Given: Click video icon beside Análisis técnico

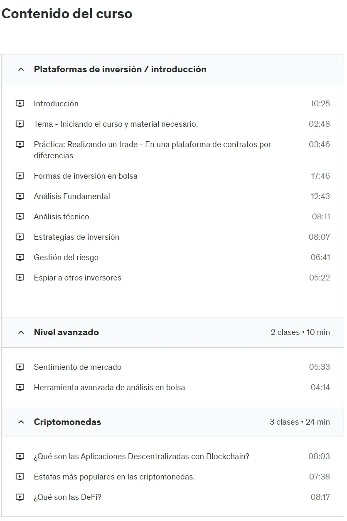Looking at the screenshot, I should [20, 217].
